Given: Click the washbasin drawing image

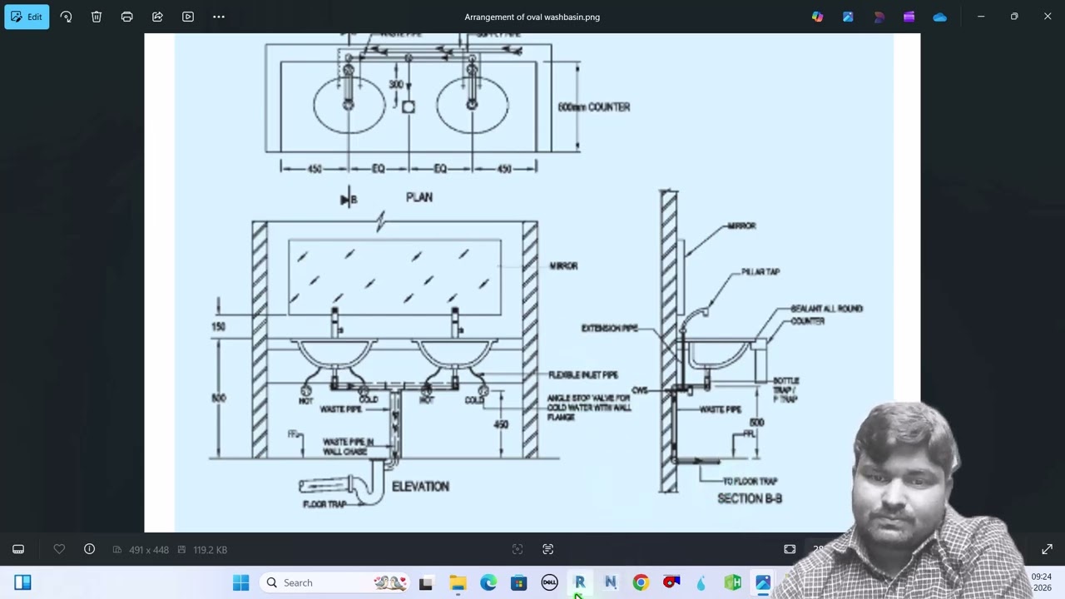Looking at the screenshot, I should (532, 283).
